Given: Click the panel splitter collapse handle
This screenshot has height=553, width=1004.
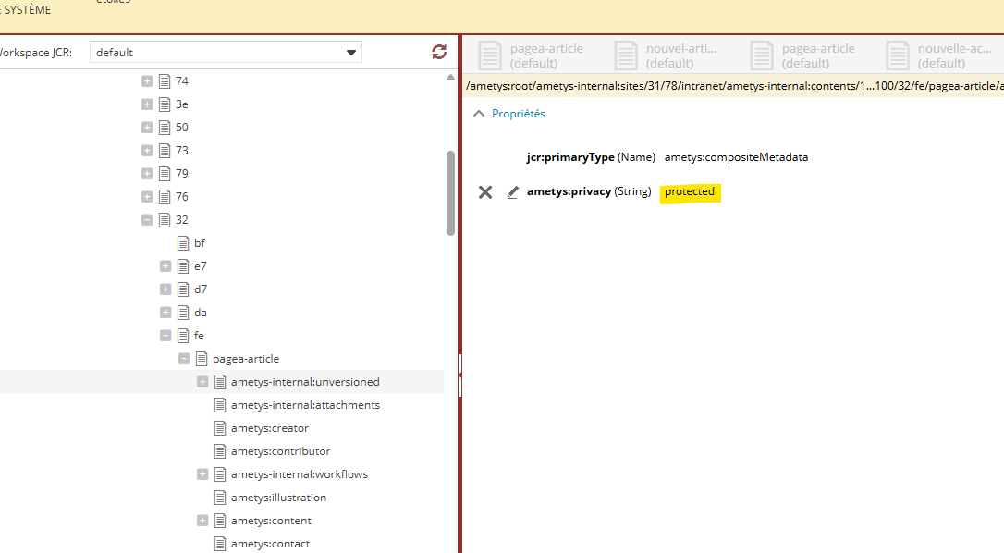Looking at the screenshot, I should point(459,375).
